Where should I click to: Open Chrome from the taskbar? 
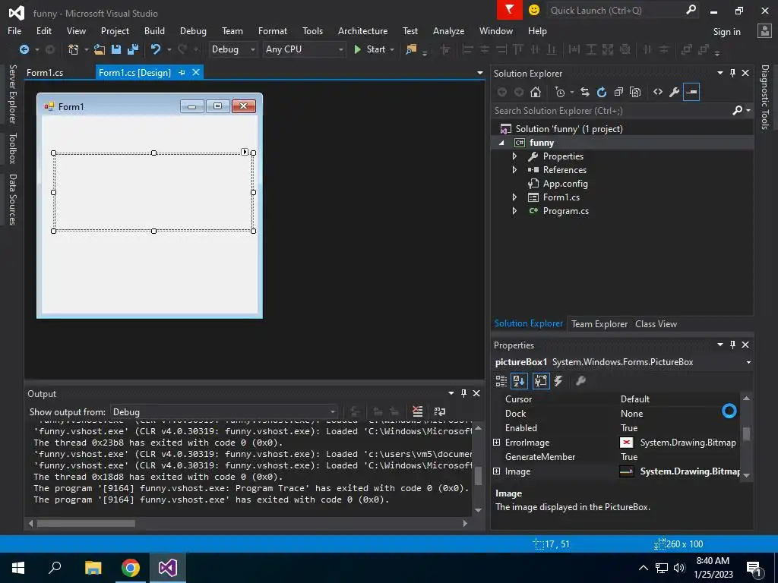[131, 568]
